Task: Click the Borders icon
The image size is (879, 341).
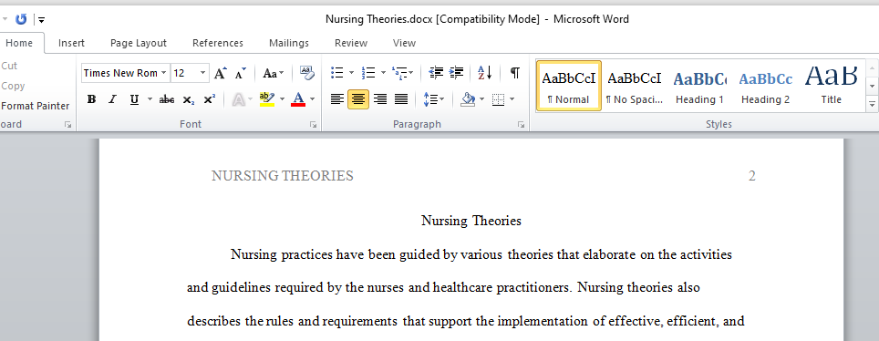Action: 499,99
